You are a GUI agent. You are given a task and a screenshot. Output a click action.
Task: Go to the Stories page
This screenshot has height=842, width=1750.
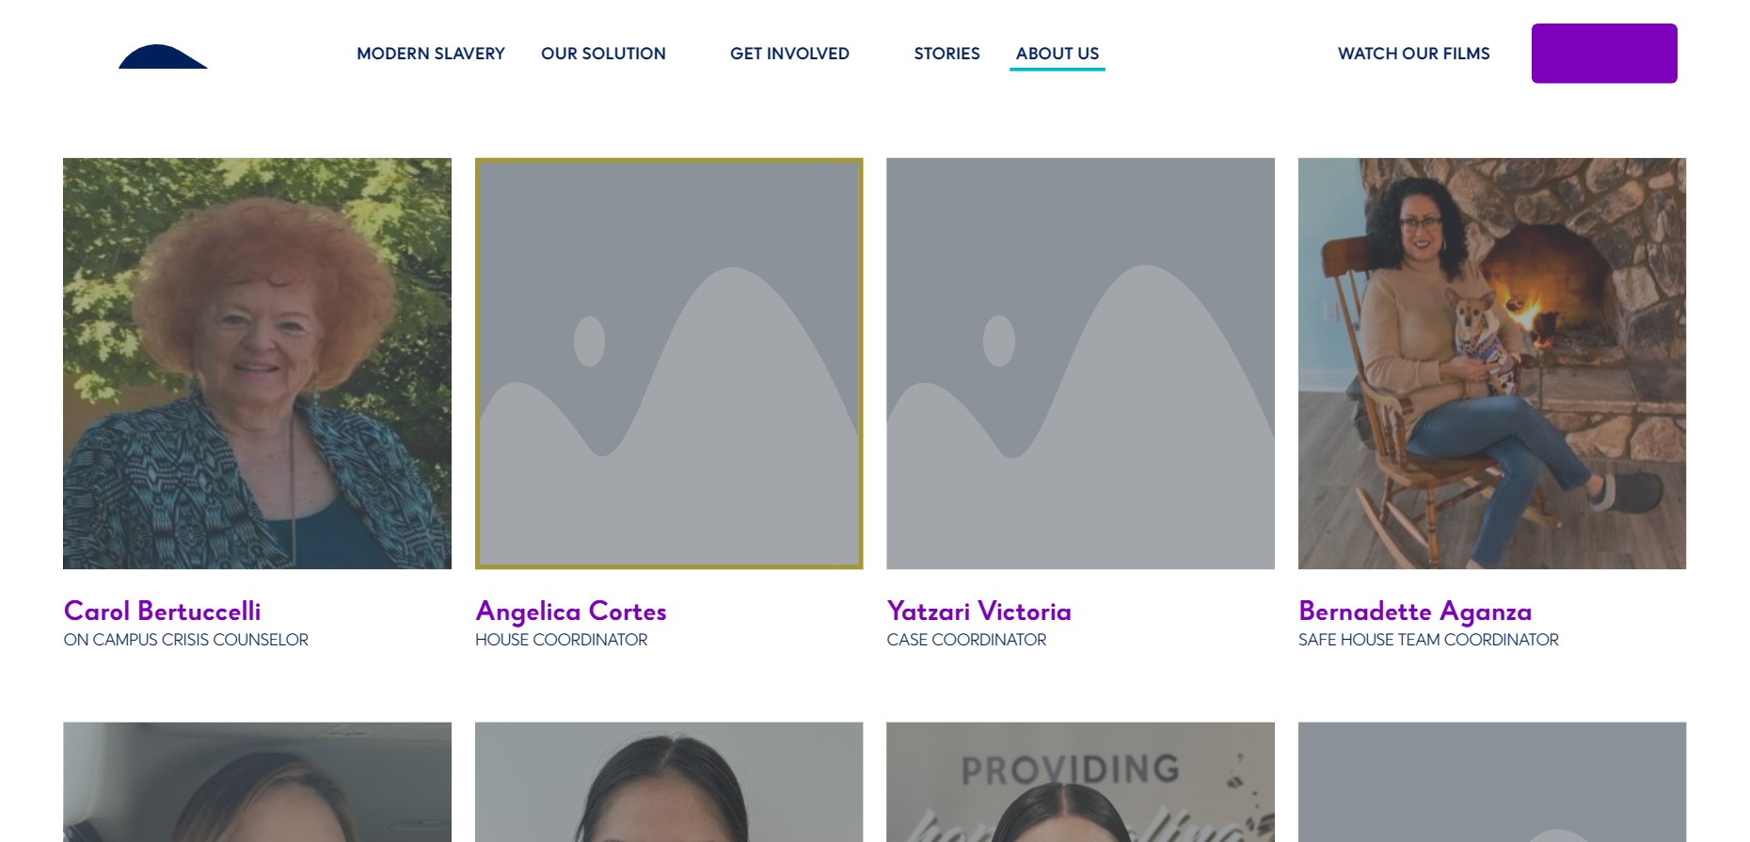coord(947,54)
